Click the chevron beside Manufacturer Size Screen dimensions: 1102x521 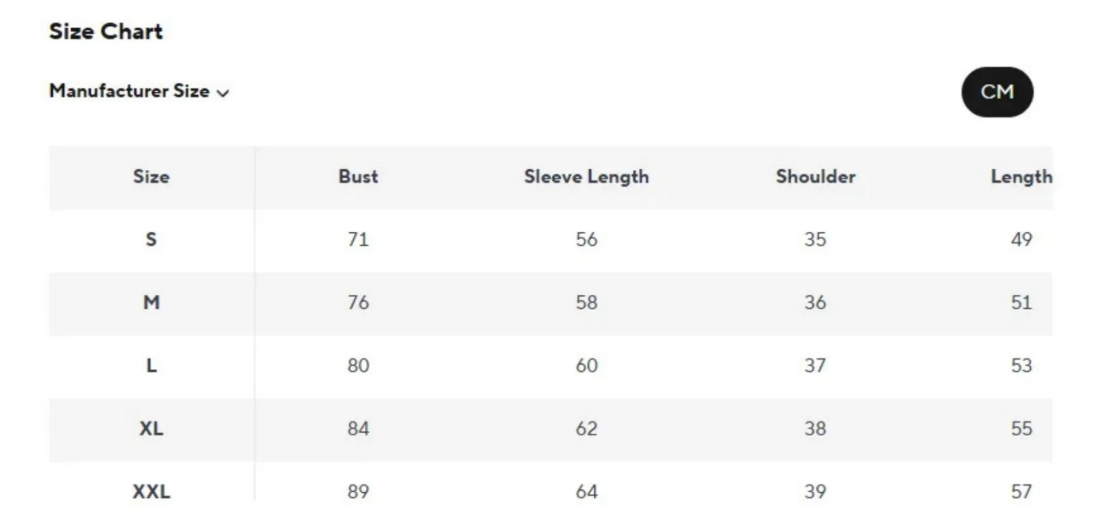point(223,93)
